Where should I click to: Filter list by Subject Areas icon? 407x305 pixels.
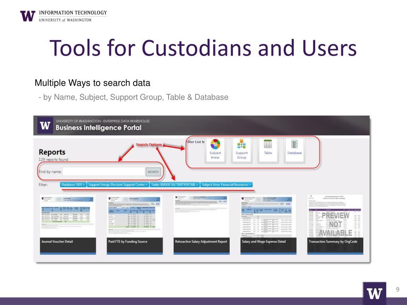[215, 150]
